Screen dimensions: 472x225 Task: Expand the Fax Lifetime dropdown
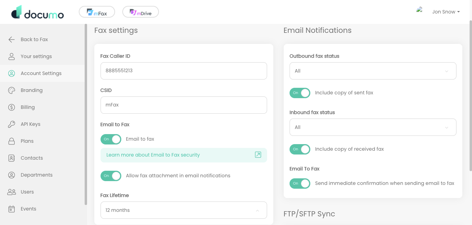pos(183,210)
